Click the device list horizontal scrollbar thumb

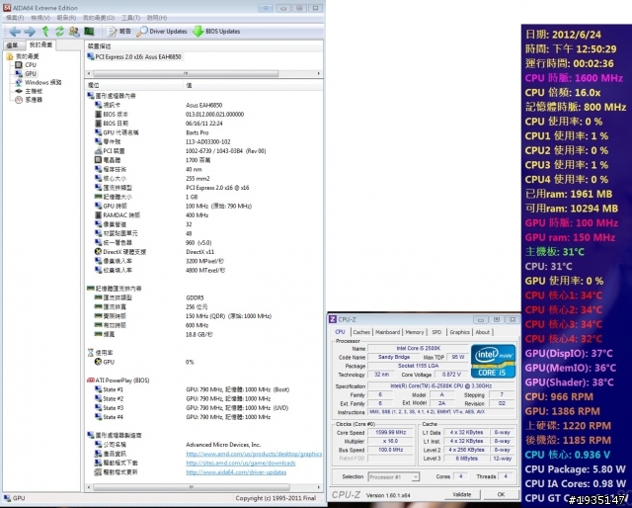click(x=186, y=74)
